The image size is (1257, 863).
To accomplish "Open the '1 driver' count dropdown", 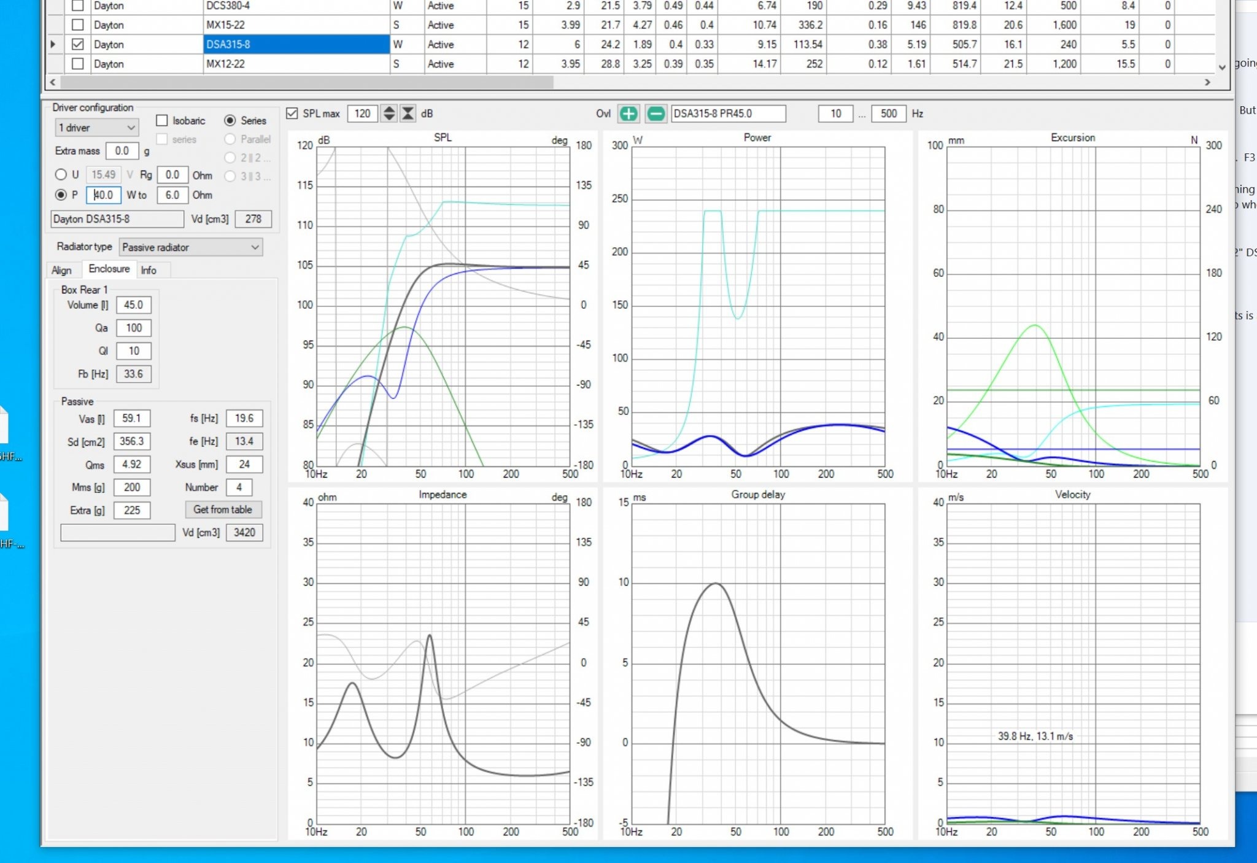I will point(96,128).
